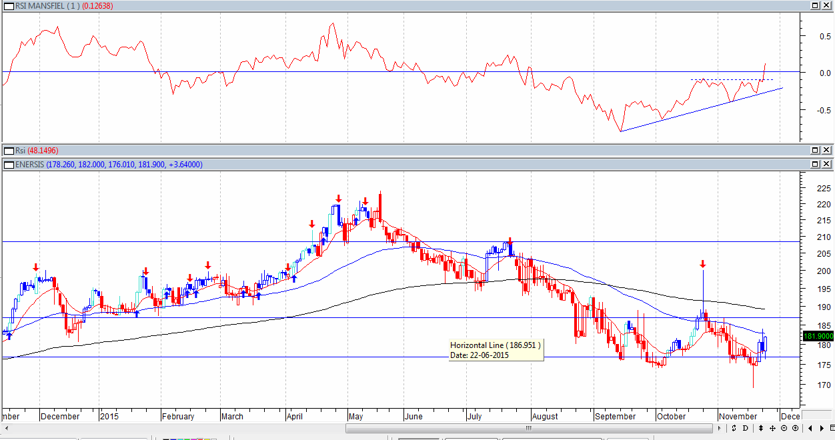The width and height of the screenshot is (835, 440).
Task: Maximize the RSI MANSFIEL pane
Action: [x=815, y=5]
